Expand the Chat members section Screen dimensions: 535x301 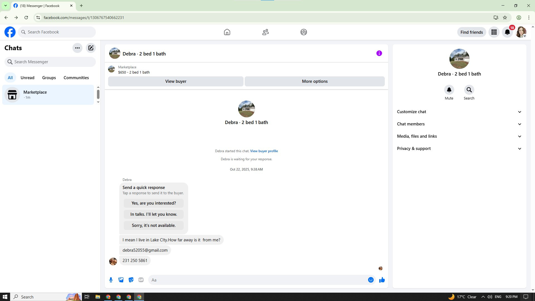459,124
